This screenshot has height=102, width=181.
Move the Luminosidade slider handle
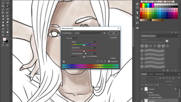tap(84, 57)
